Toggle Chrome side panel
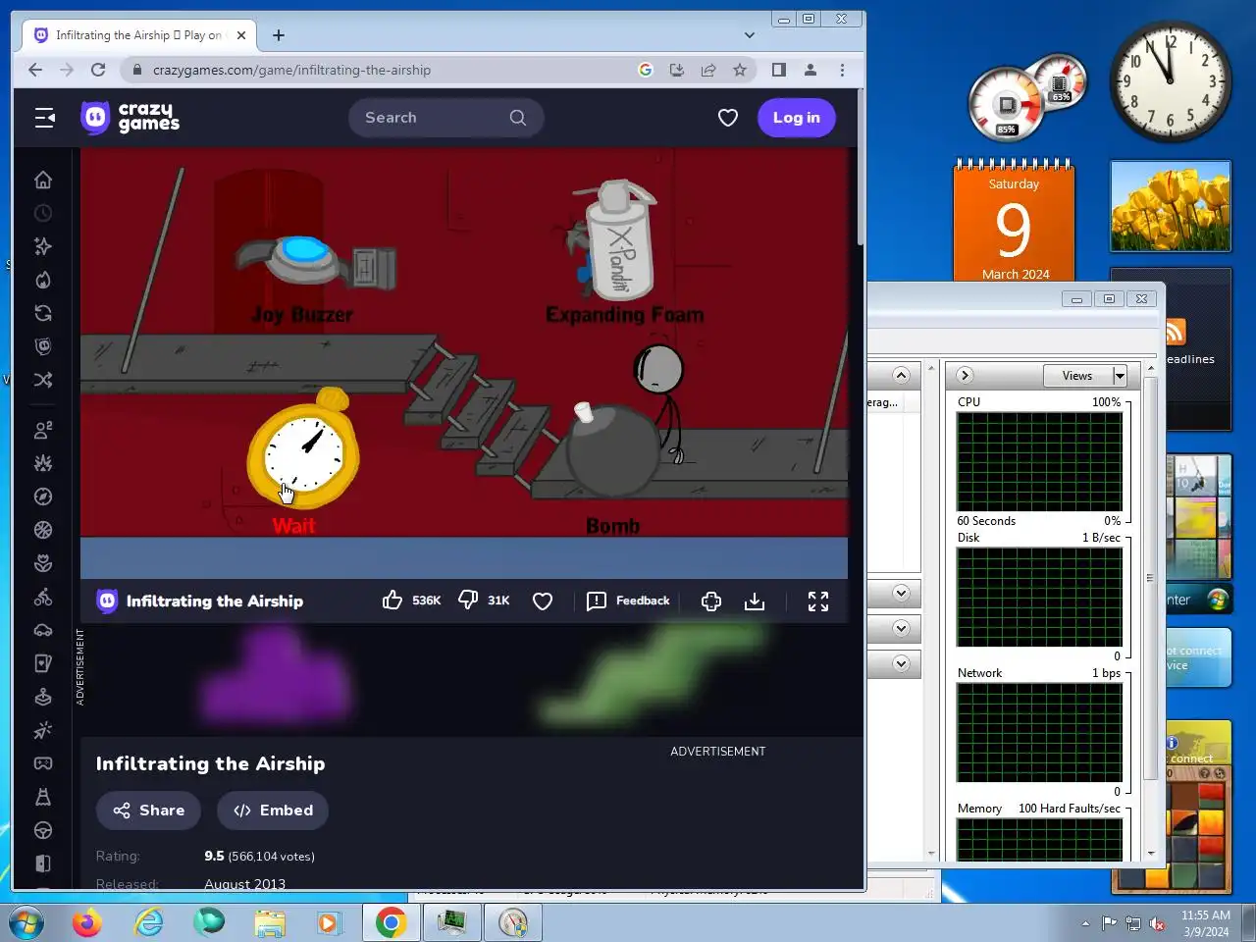This screenshot has width=1256, height=942. pyautogui.click(x=779, y=70)
